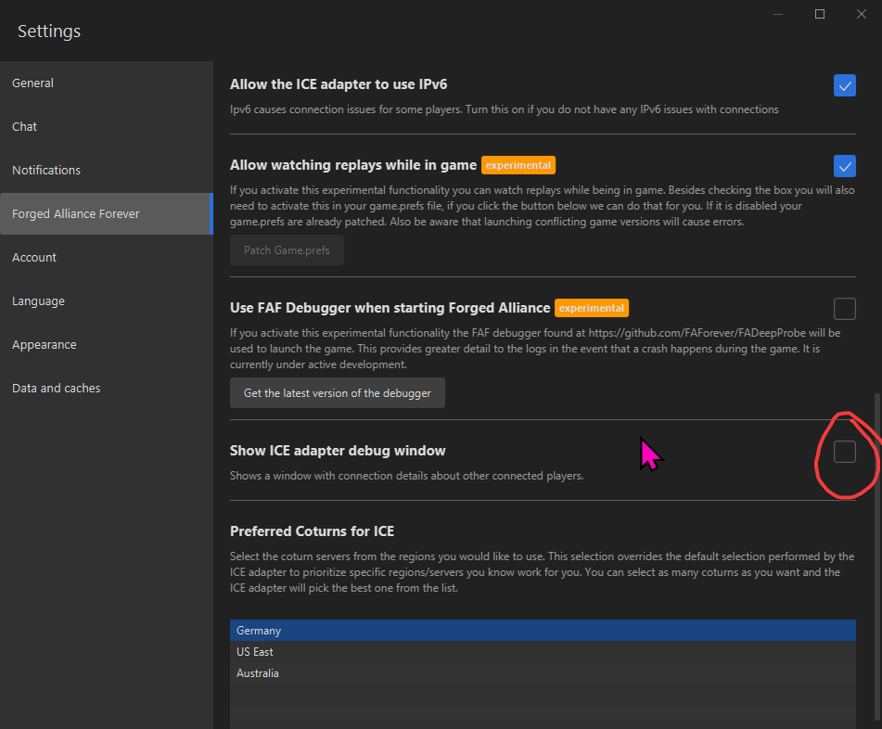Image resolution: width=882 pixels, height=729 pixels.
Task: Open the Chat settings section
Action: [107, 126]
